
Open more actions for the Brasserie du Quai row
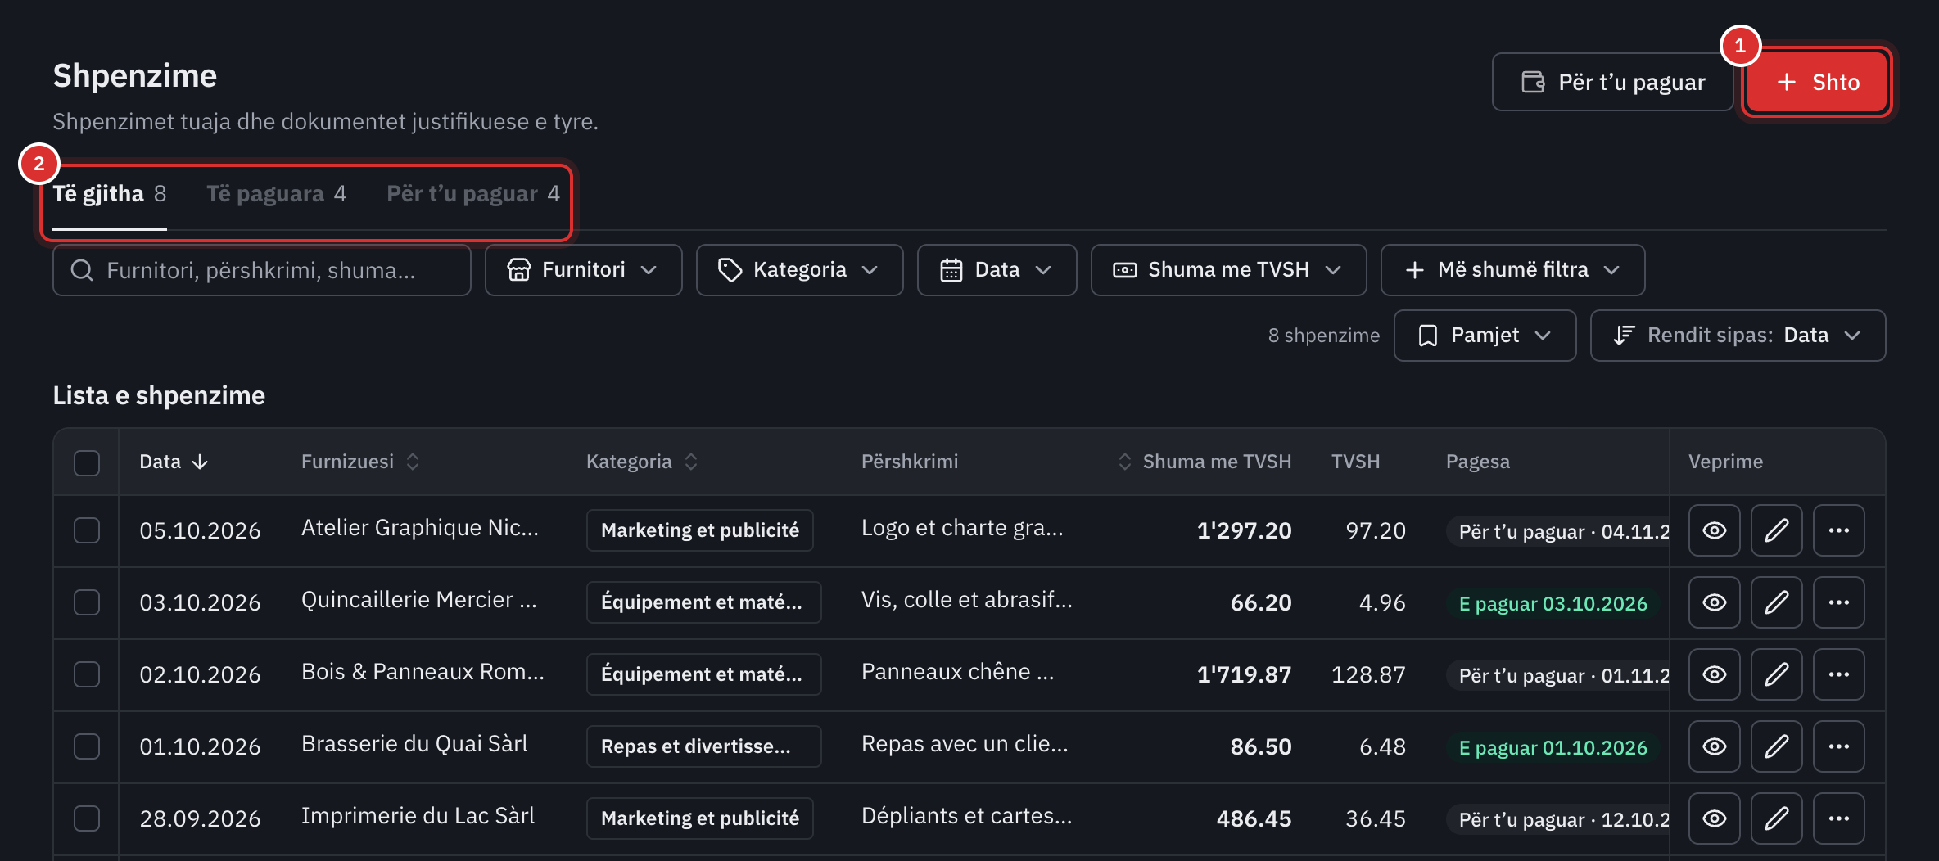(1838, 746)
